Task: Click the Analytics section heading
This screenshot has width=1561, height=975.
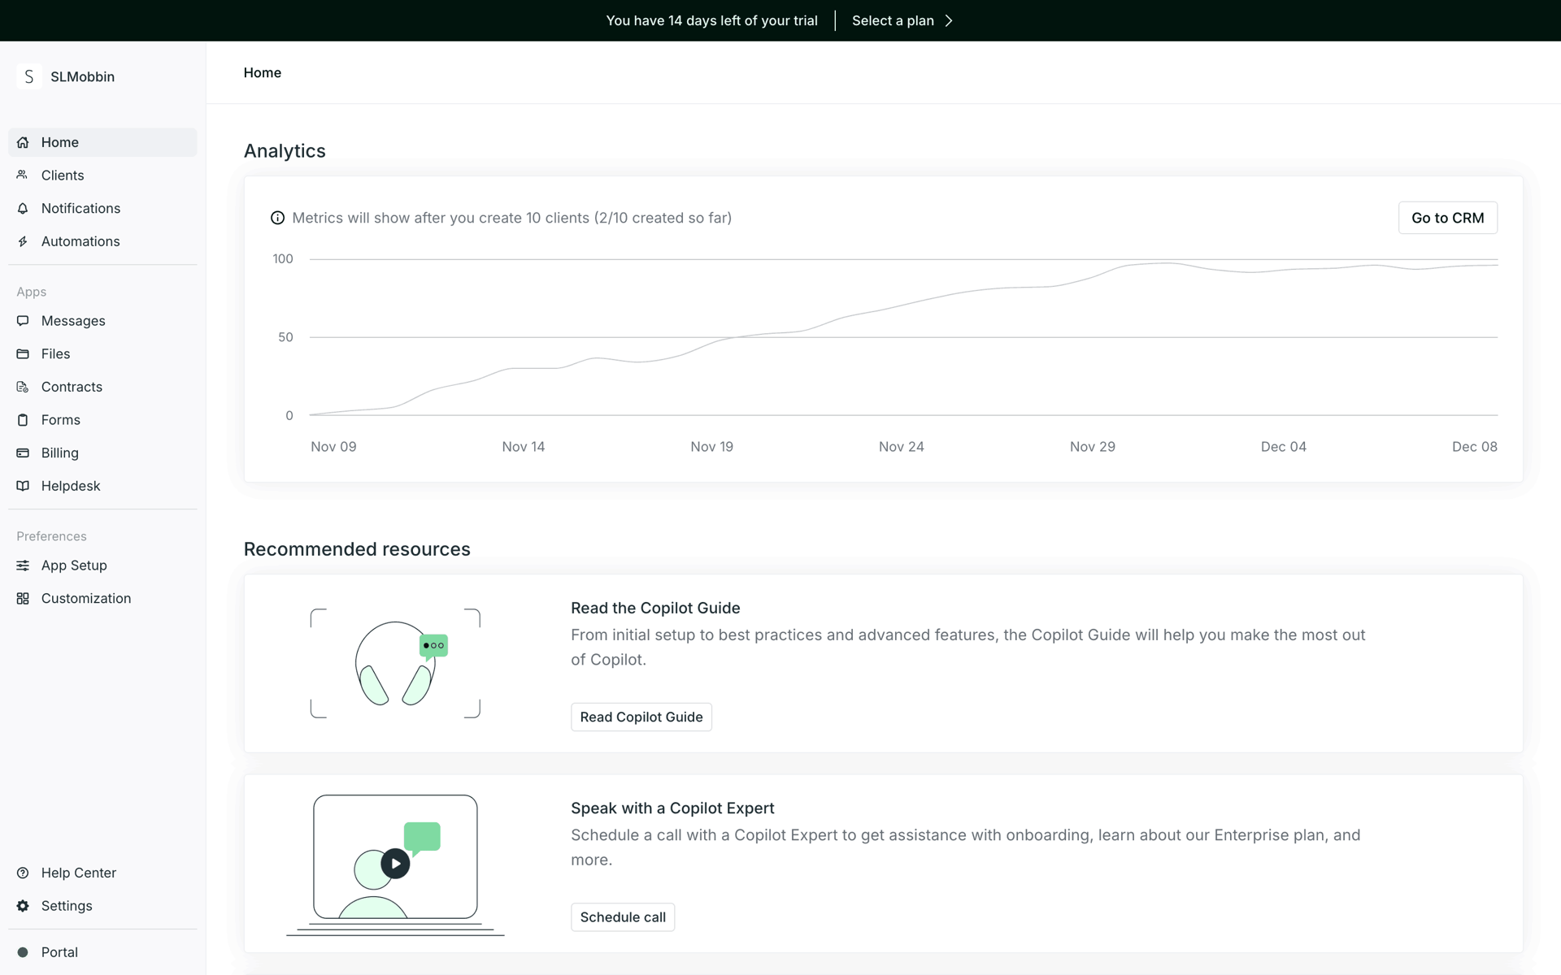Action: point(285,151)
